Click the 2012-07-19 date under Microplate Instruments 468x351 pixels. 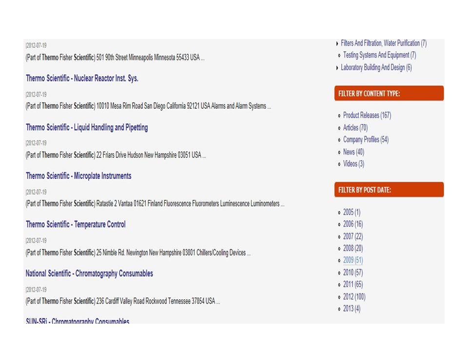point(36,192)
